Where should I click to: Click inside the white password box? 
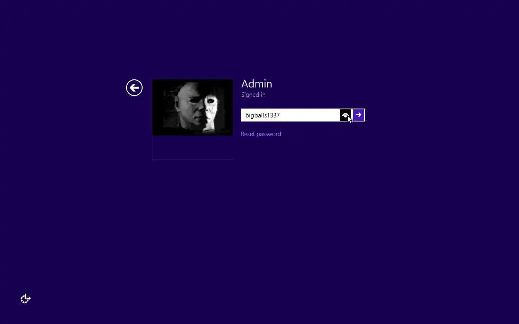(x=290, y=115)
